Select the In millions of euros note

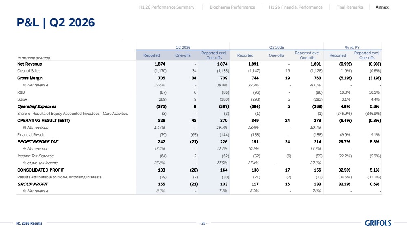click(33, 58)
